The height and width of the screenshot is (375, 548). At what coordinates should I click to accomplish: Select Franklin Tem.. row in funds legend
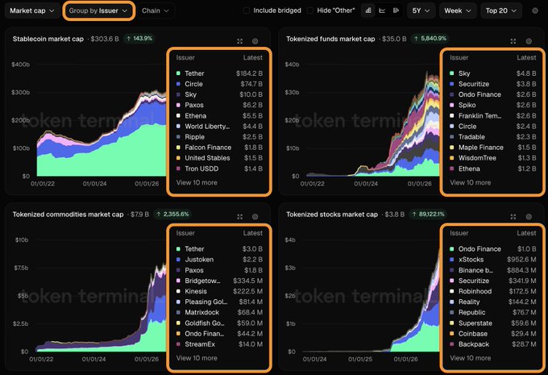[x=492, y=116]
